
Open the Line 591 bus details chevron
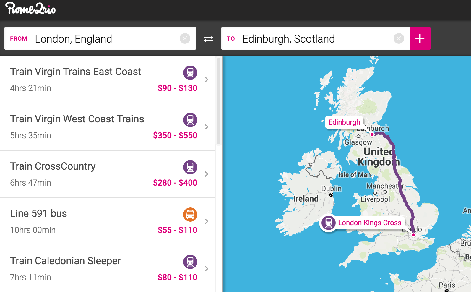pos(207,221)
